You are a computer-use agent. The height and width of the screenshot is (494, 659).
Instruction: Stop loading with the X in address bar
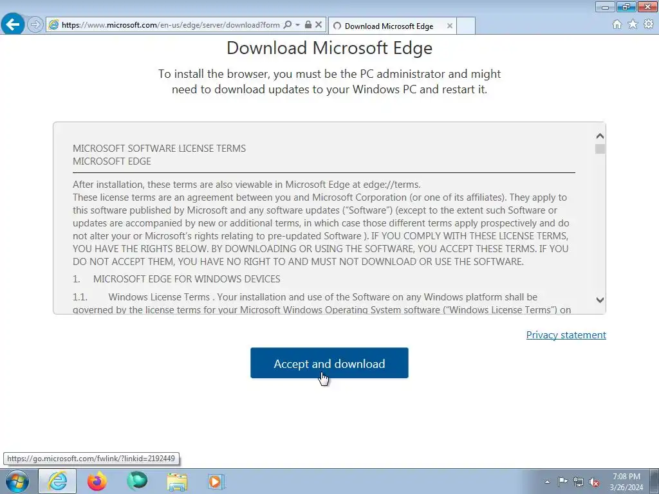pyautogui.click(x=319, y=25)
